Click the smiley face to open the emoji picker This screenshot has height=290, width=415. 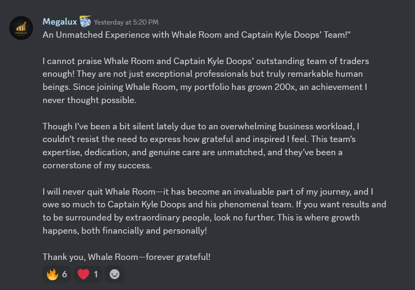pos(114,274)
